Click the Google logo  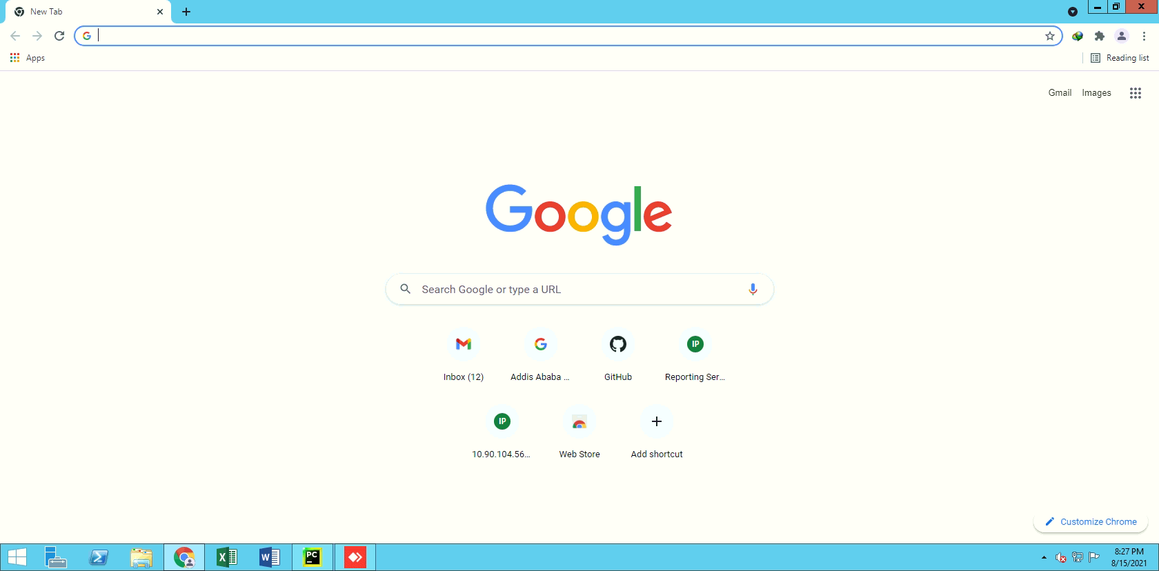click(x=579, y=214)
